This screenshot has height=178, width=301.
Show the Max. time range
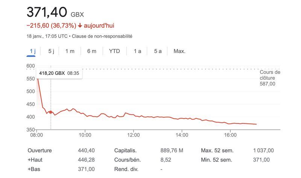(x=179, y=51)
